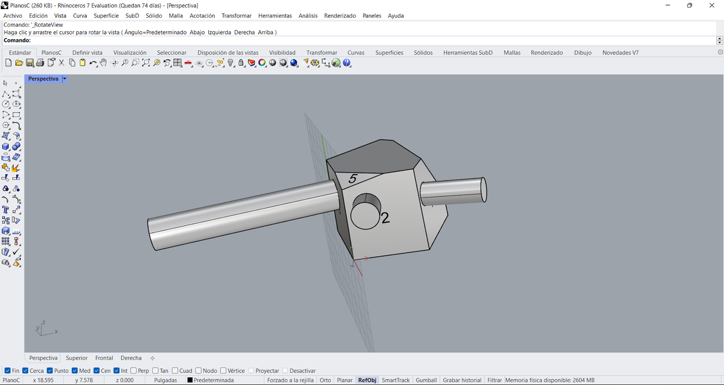Toggle the Cerca object snap checkbox

(x=25, y=371)
